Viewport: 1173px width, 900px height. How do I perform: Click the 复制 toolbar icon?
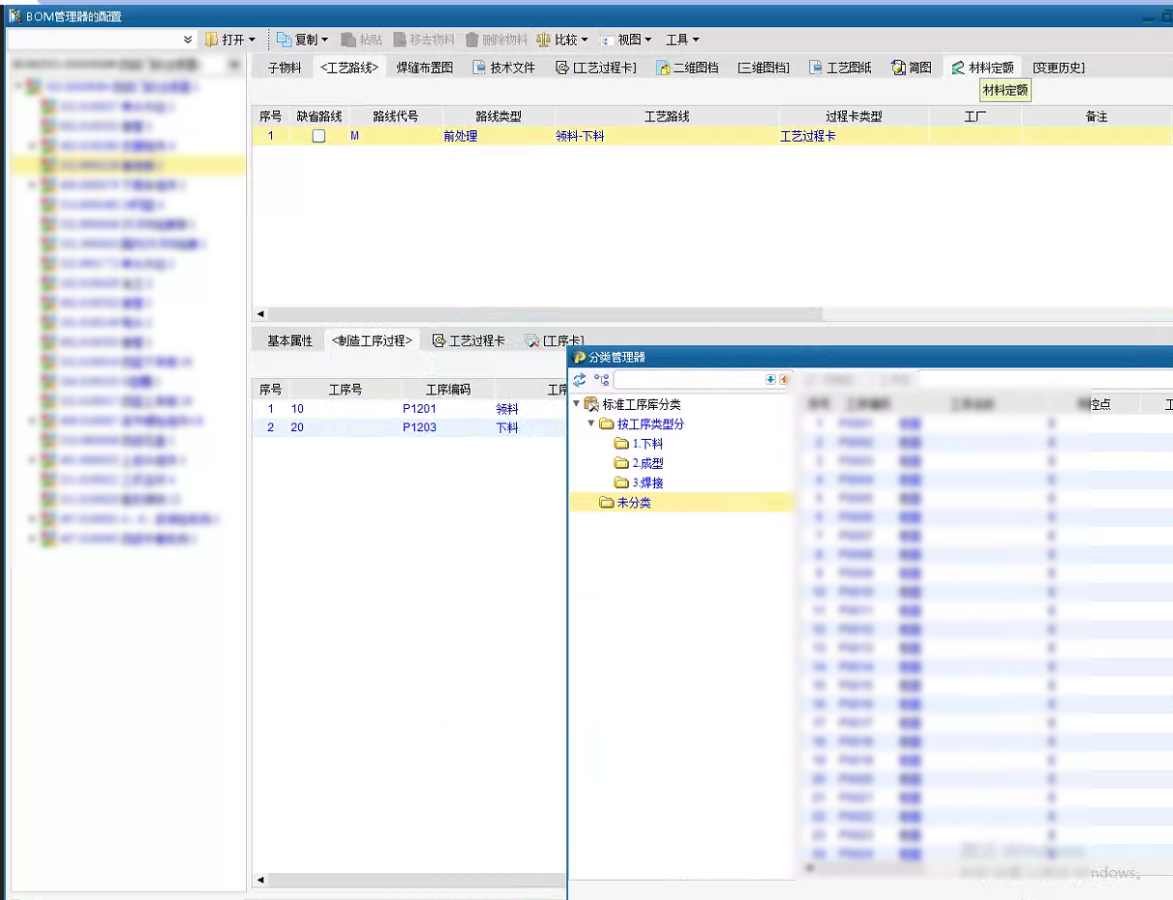point(284,40)
